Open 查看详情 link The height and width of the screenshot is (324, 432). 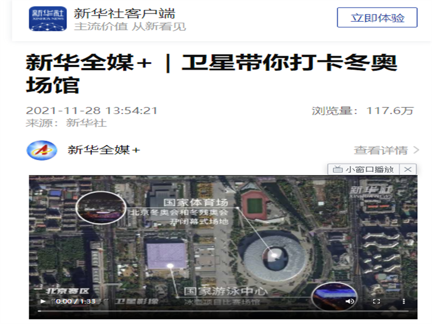pos(381,151)
